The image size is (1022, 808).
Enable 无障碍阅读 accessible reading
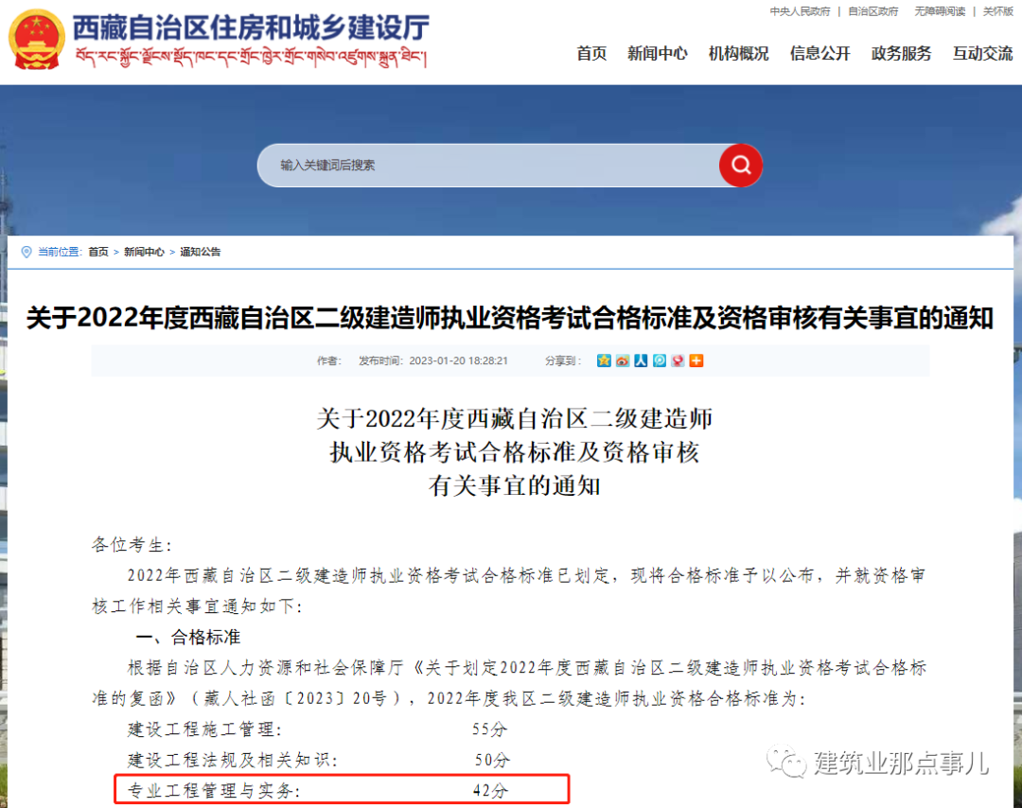[940, 11]
